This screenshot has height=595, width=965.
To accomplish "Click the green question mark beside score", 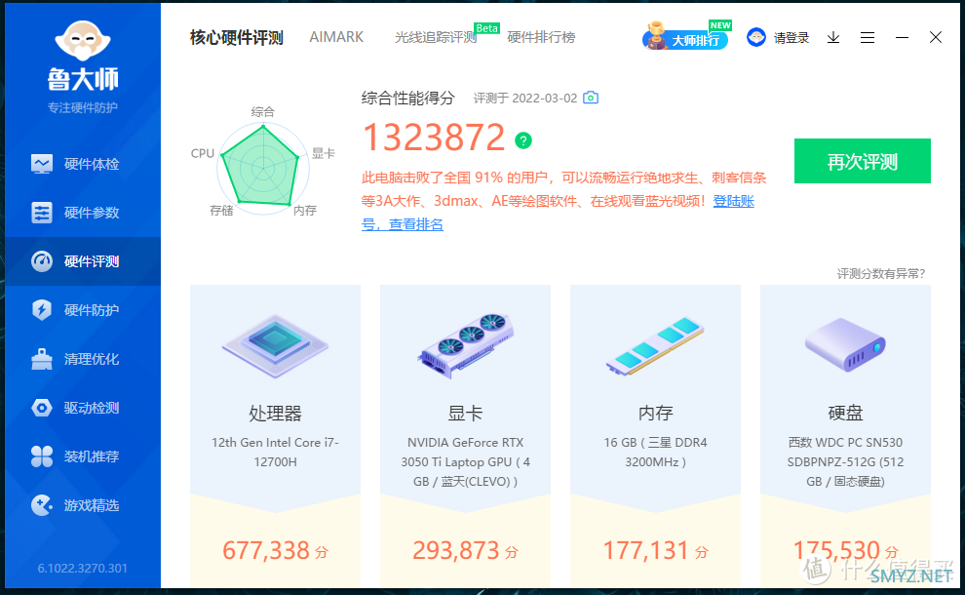I will pos(523,140).
